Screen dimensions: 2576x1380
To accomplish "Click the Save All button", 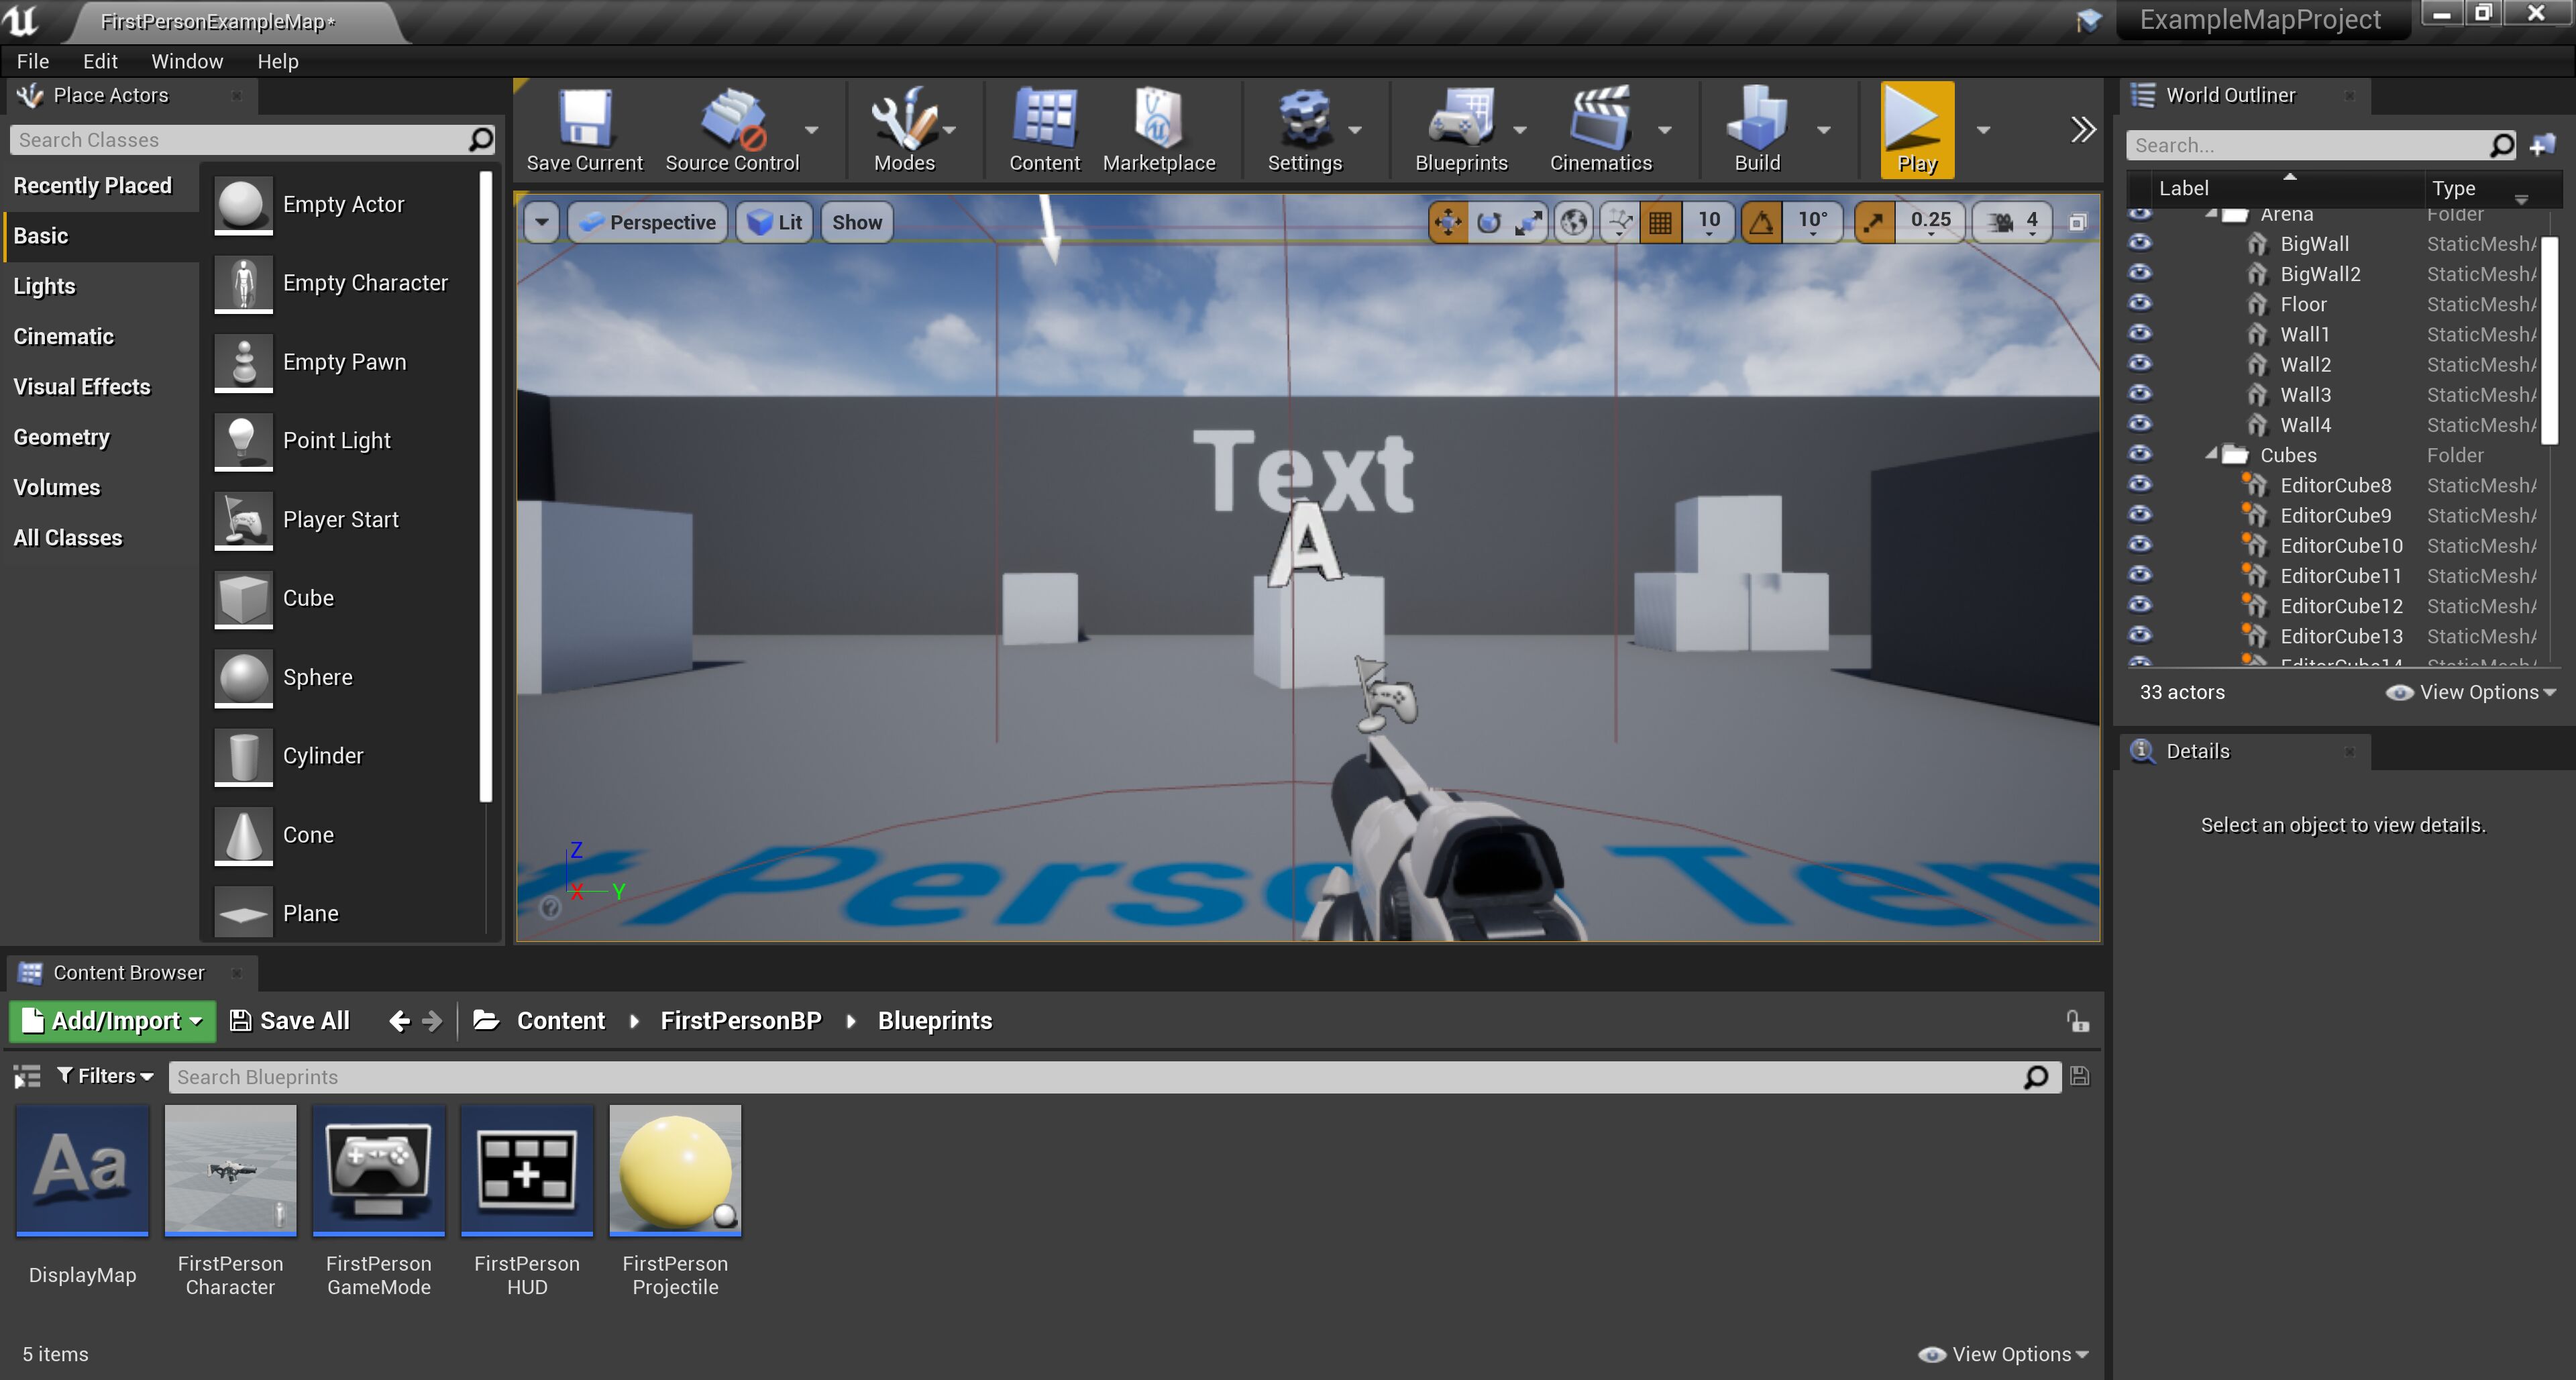I will [290, 1021].
